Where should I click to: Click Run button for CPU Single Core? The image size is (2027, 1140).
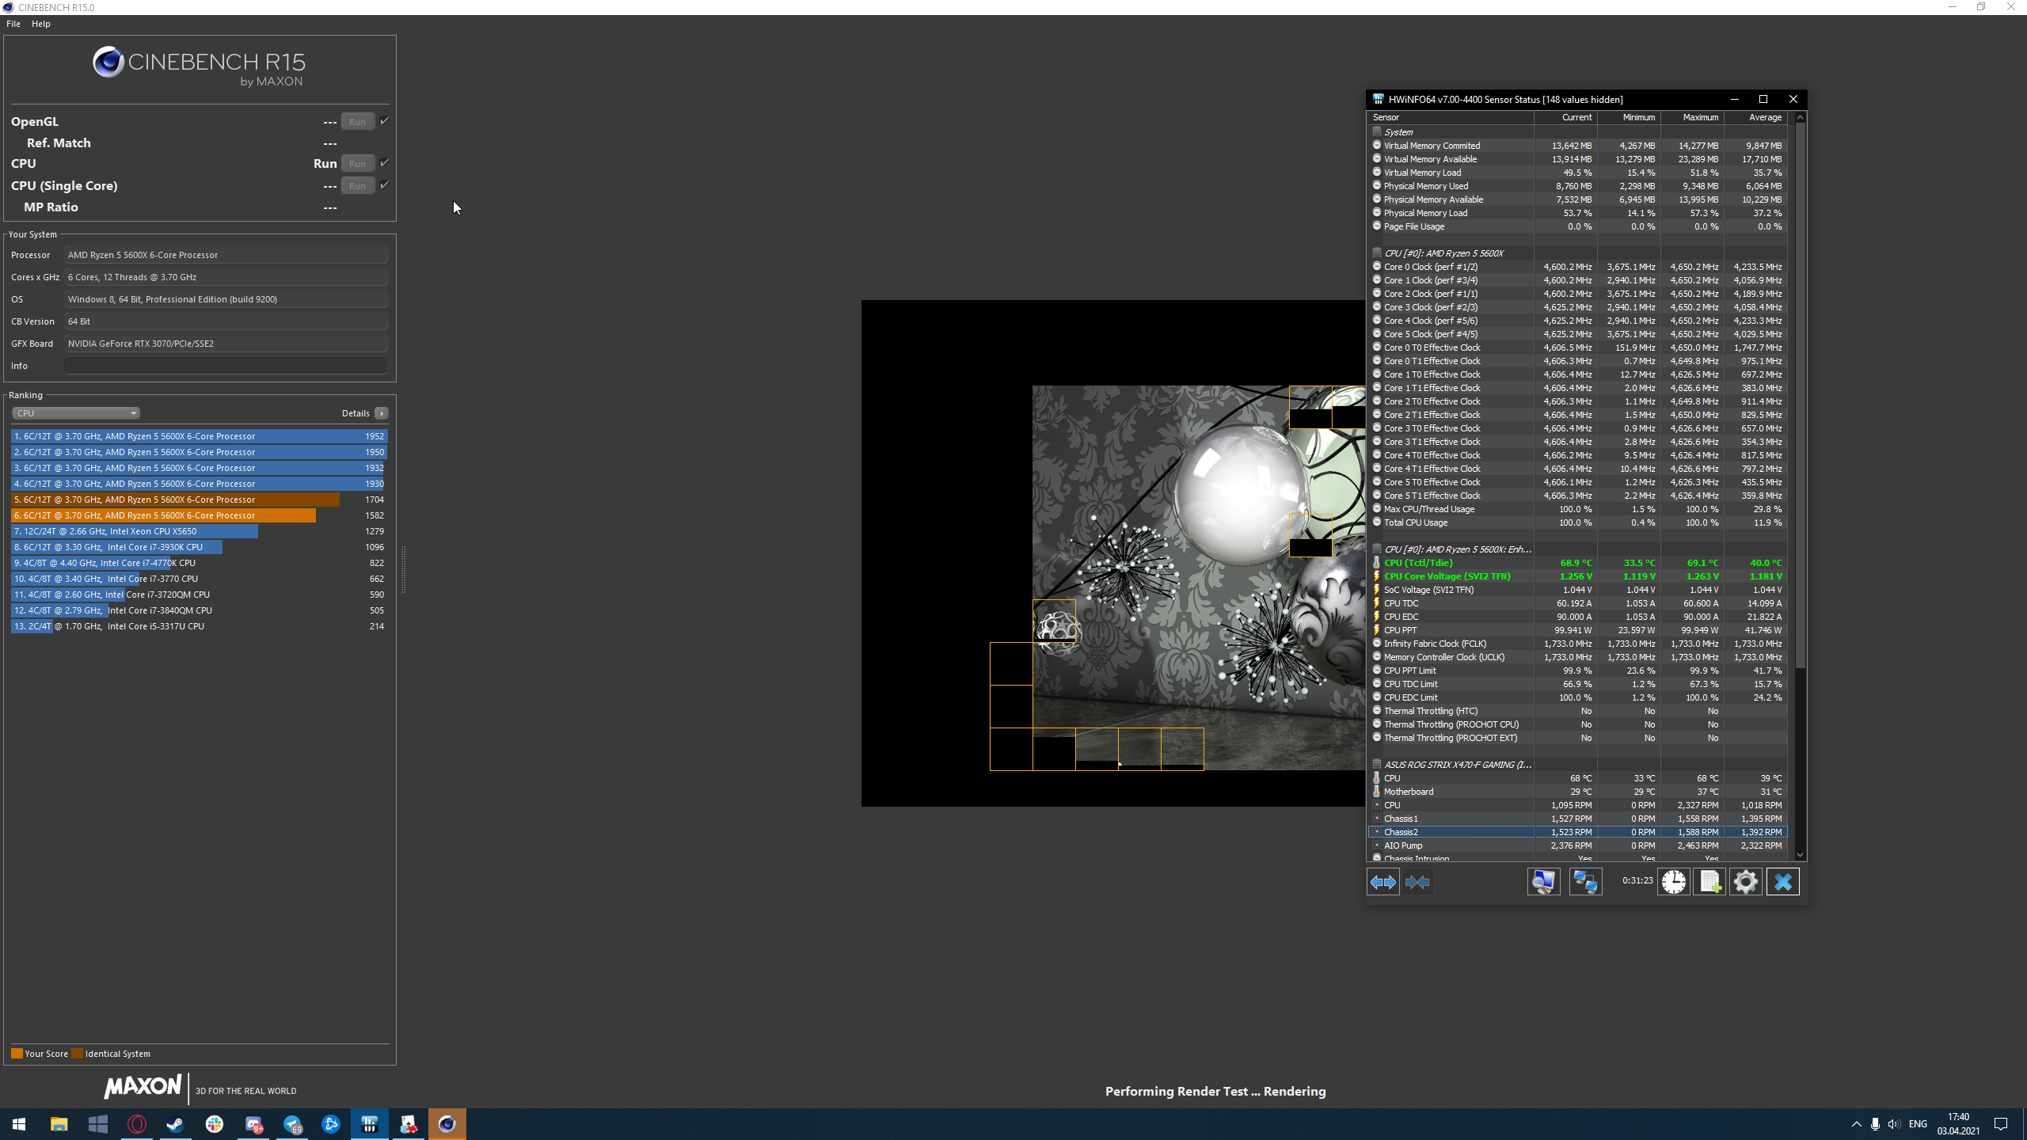coord(357,185)
